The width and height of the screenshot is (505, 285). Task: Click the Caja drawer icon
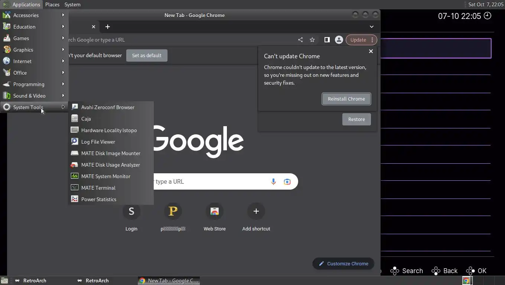pyautogui.click(x=75, y=119)
